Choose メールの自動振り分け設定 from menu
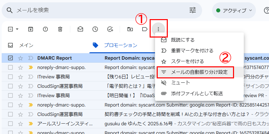The image size is (269, 134). [199, 72]
